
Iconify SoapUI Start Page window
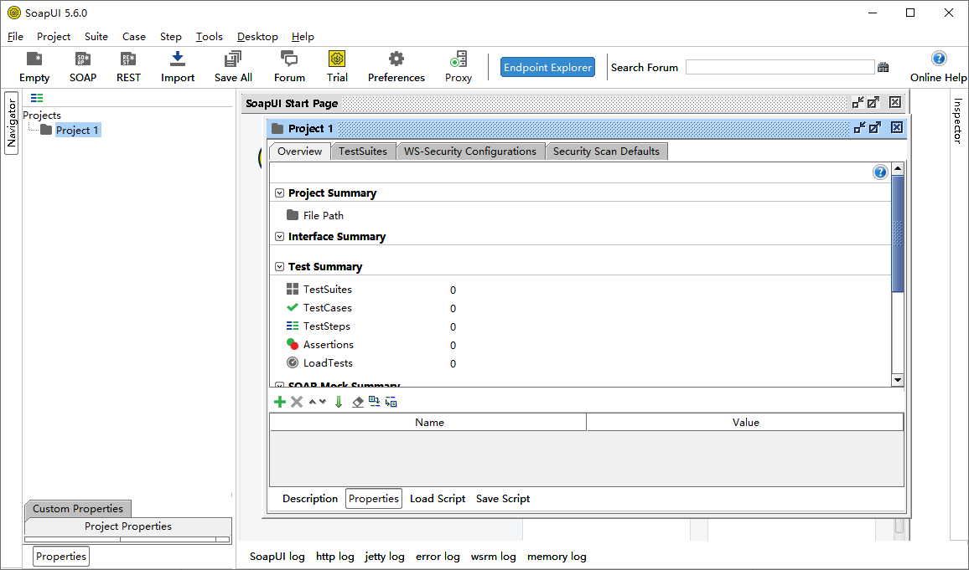click(x=858, y=102)
